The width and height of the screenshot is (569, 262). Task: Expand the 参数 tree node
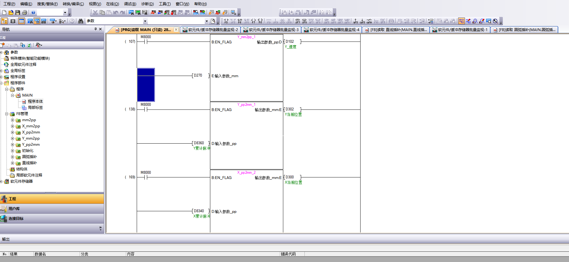click(1, 52)
